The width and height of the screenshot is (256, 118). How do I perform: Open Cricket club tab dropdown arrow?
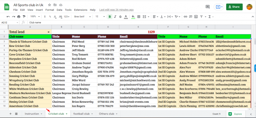click(67, 114)
